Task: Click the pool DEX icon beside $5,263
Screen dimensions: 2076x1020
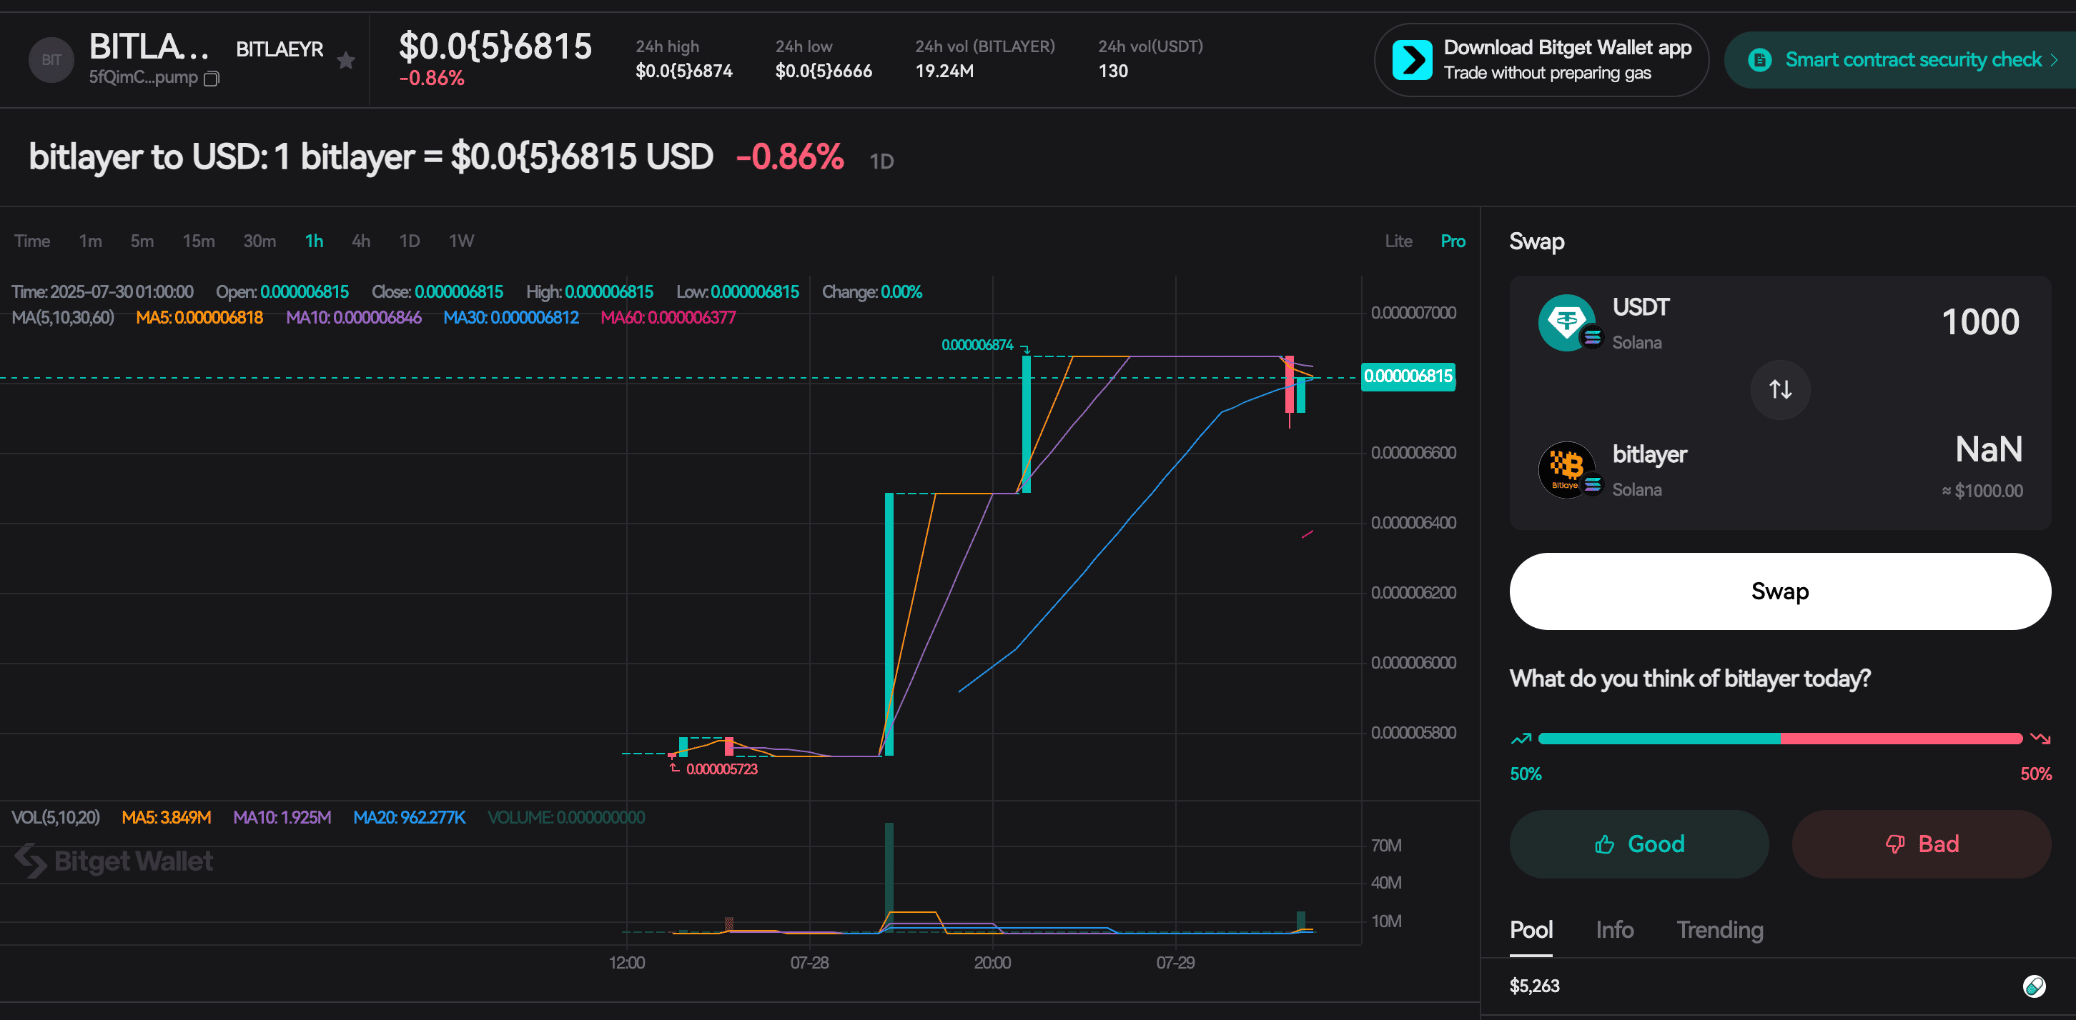Action: click(2034, 986)
